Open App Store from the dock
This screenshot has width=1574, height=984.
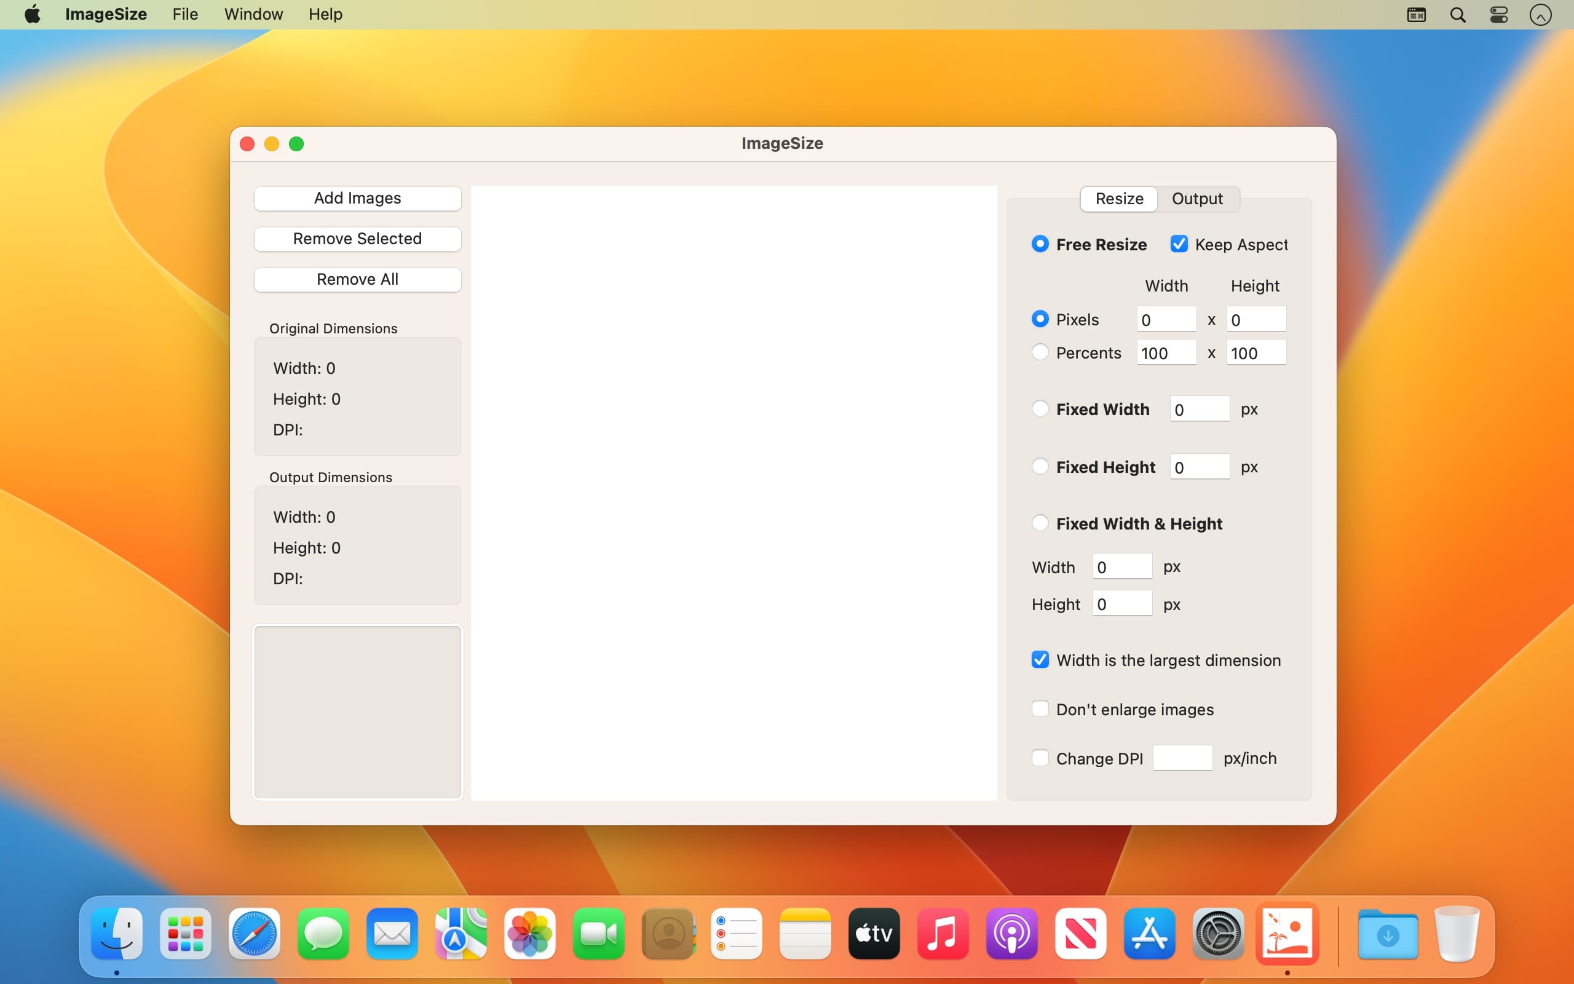(x=1150, y=933)
